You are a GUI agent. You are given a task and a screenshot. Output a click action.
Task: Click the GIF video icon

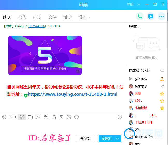tap(13, 117)
